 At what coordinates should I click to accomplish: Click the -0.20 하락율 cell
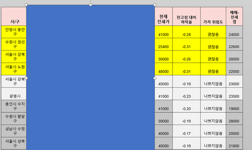point(186,106)
